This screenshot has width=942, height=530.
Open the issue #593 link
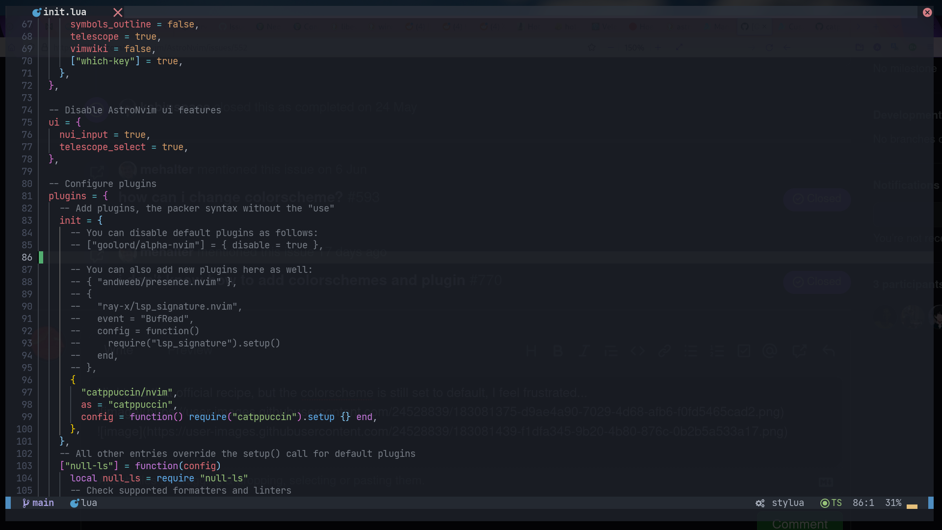(364, 197)
